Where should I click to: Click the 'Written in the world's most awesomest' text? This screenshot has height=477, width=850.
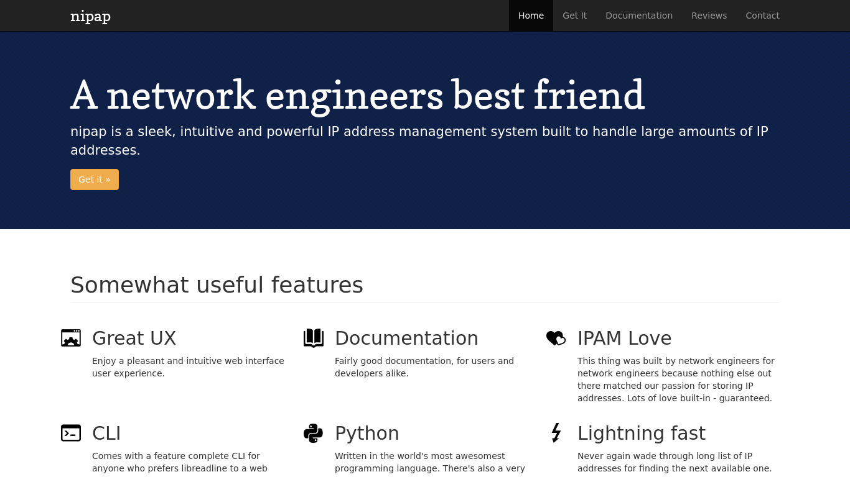[x=430, y=462]
